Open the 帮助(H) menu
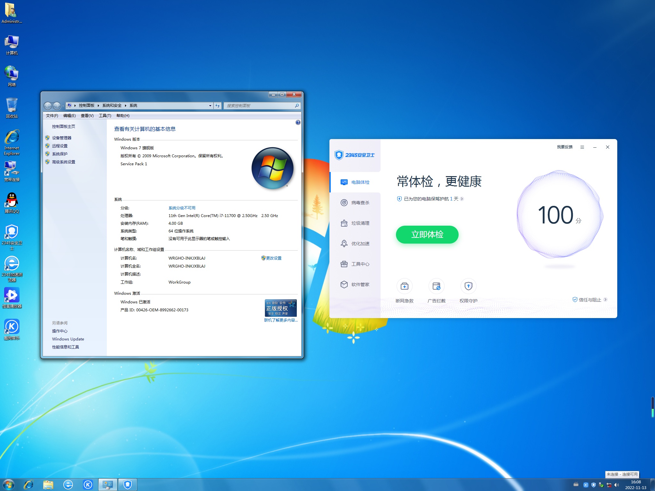655x491 pixels. pos(123,116)
